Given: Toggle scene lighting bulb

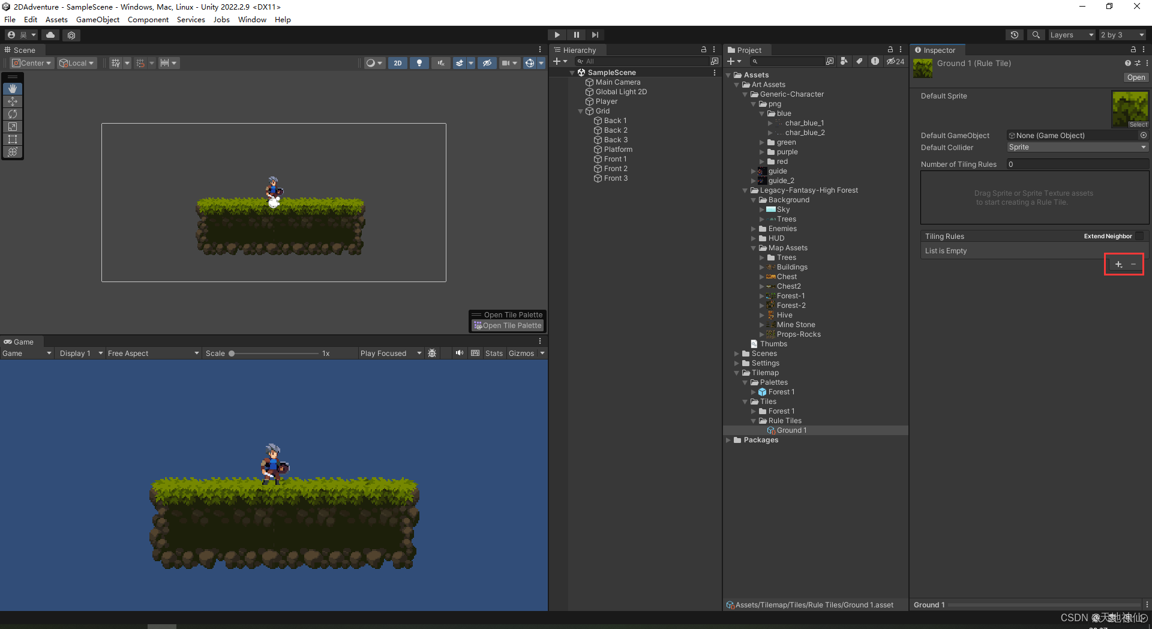Looking at the screenshot, I should pos(419,63).
